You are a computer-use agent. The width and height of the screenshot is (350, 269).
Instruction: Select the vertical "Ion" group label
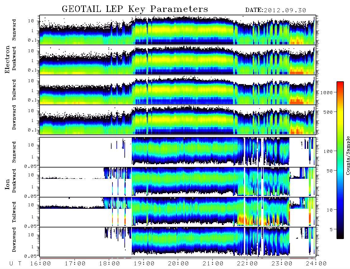(7, 184)
